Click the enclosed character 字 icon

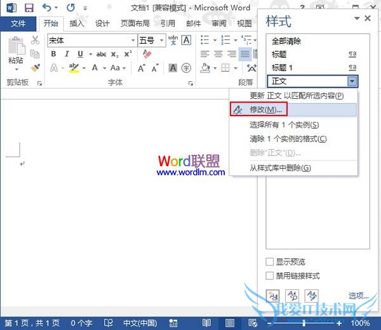(x=186, y=68)
